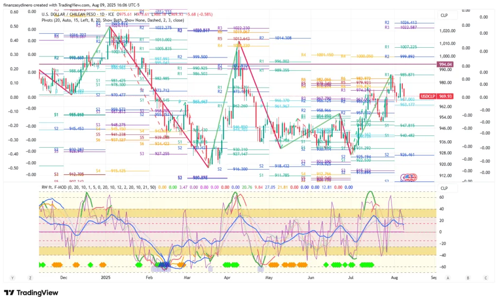The image size is (498, 303).
Task: Click the 1,000.00 price scale value
Action: point(447,57)
